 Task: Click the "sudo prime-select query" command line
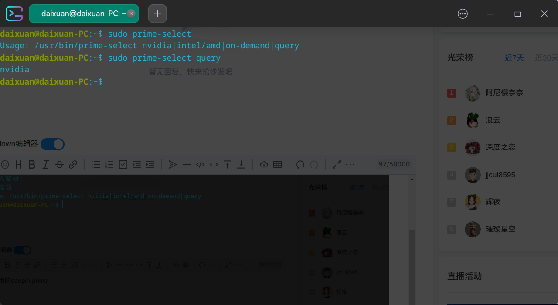164,58
